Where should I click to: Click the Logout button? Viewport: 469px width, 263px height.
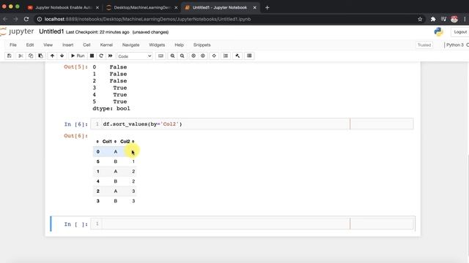tap(460, 32)
